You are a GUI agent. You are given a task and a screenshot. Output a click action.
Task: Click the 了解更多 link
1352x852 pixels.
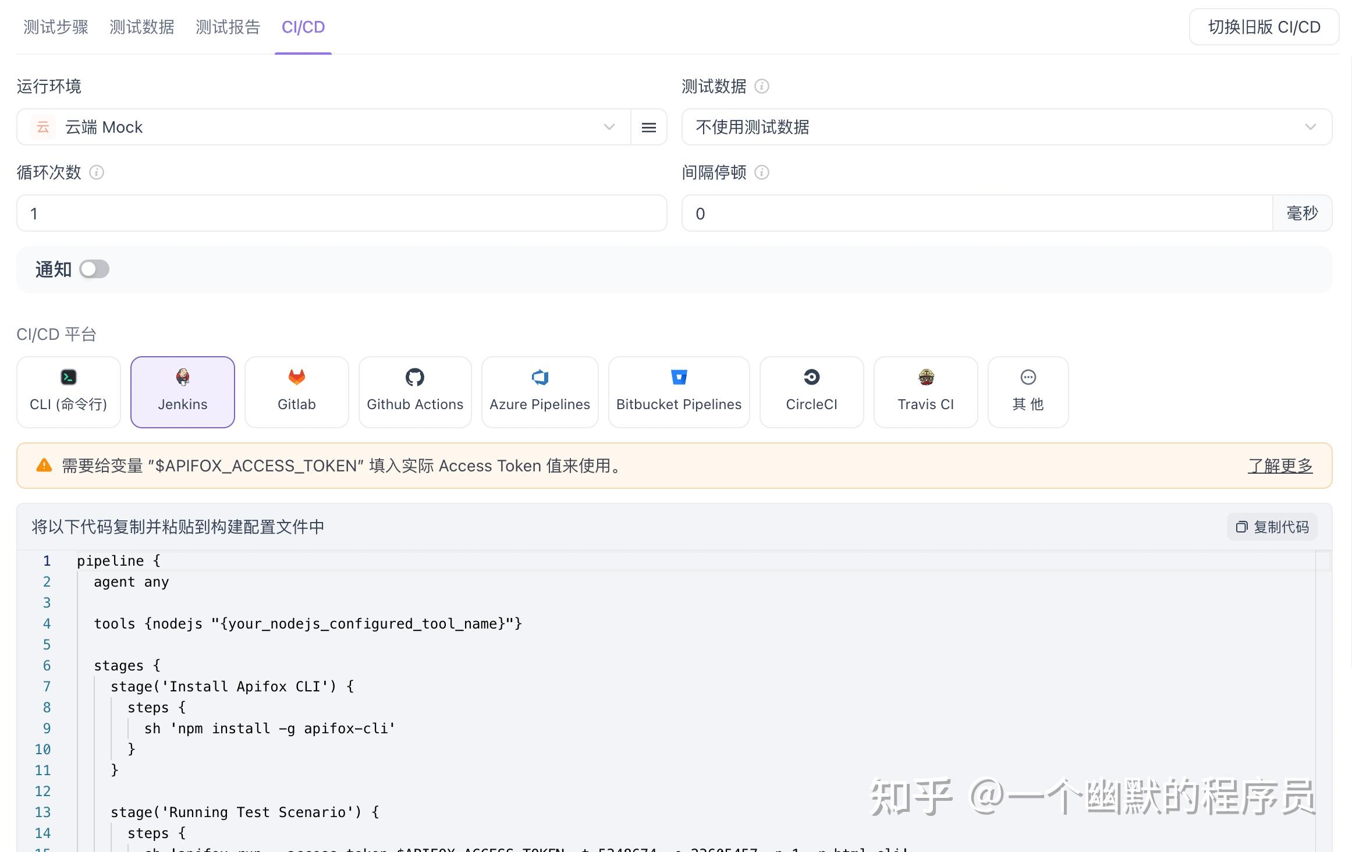click(1279, 466)
